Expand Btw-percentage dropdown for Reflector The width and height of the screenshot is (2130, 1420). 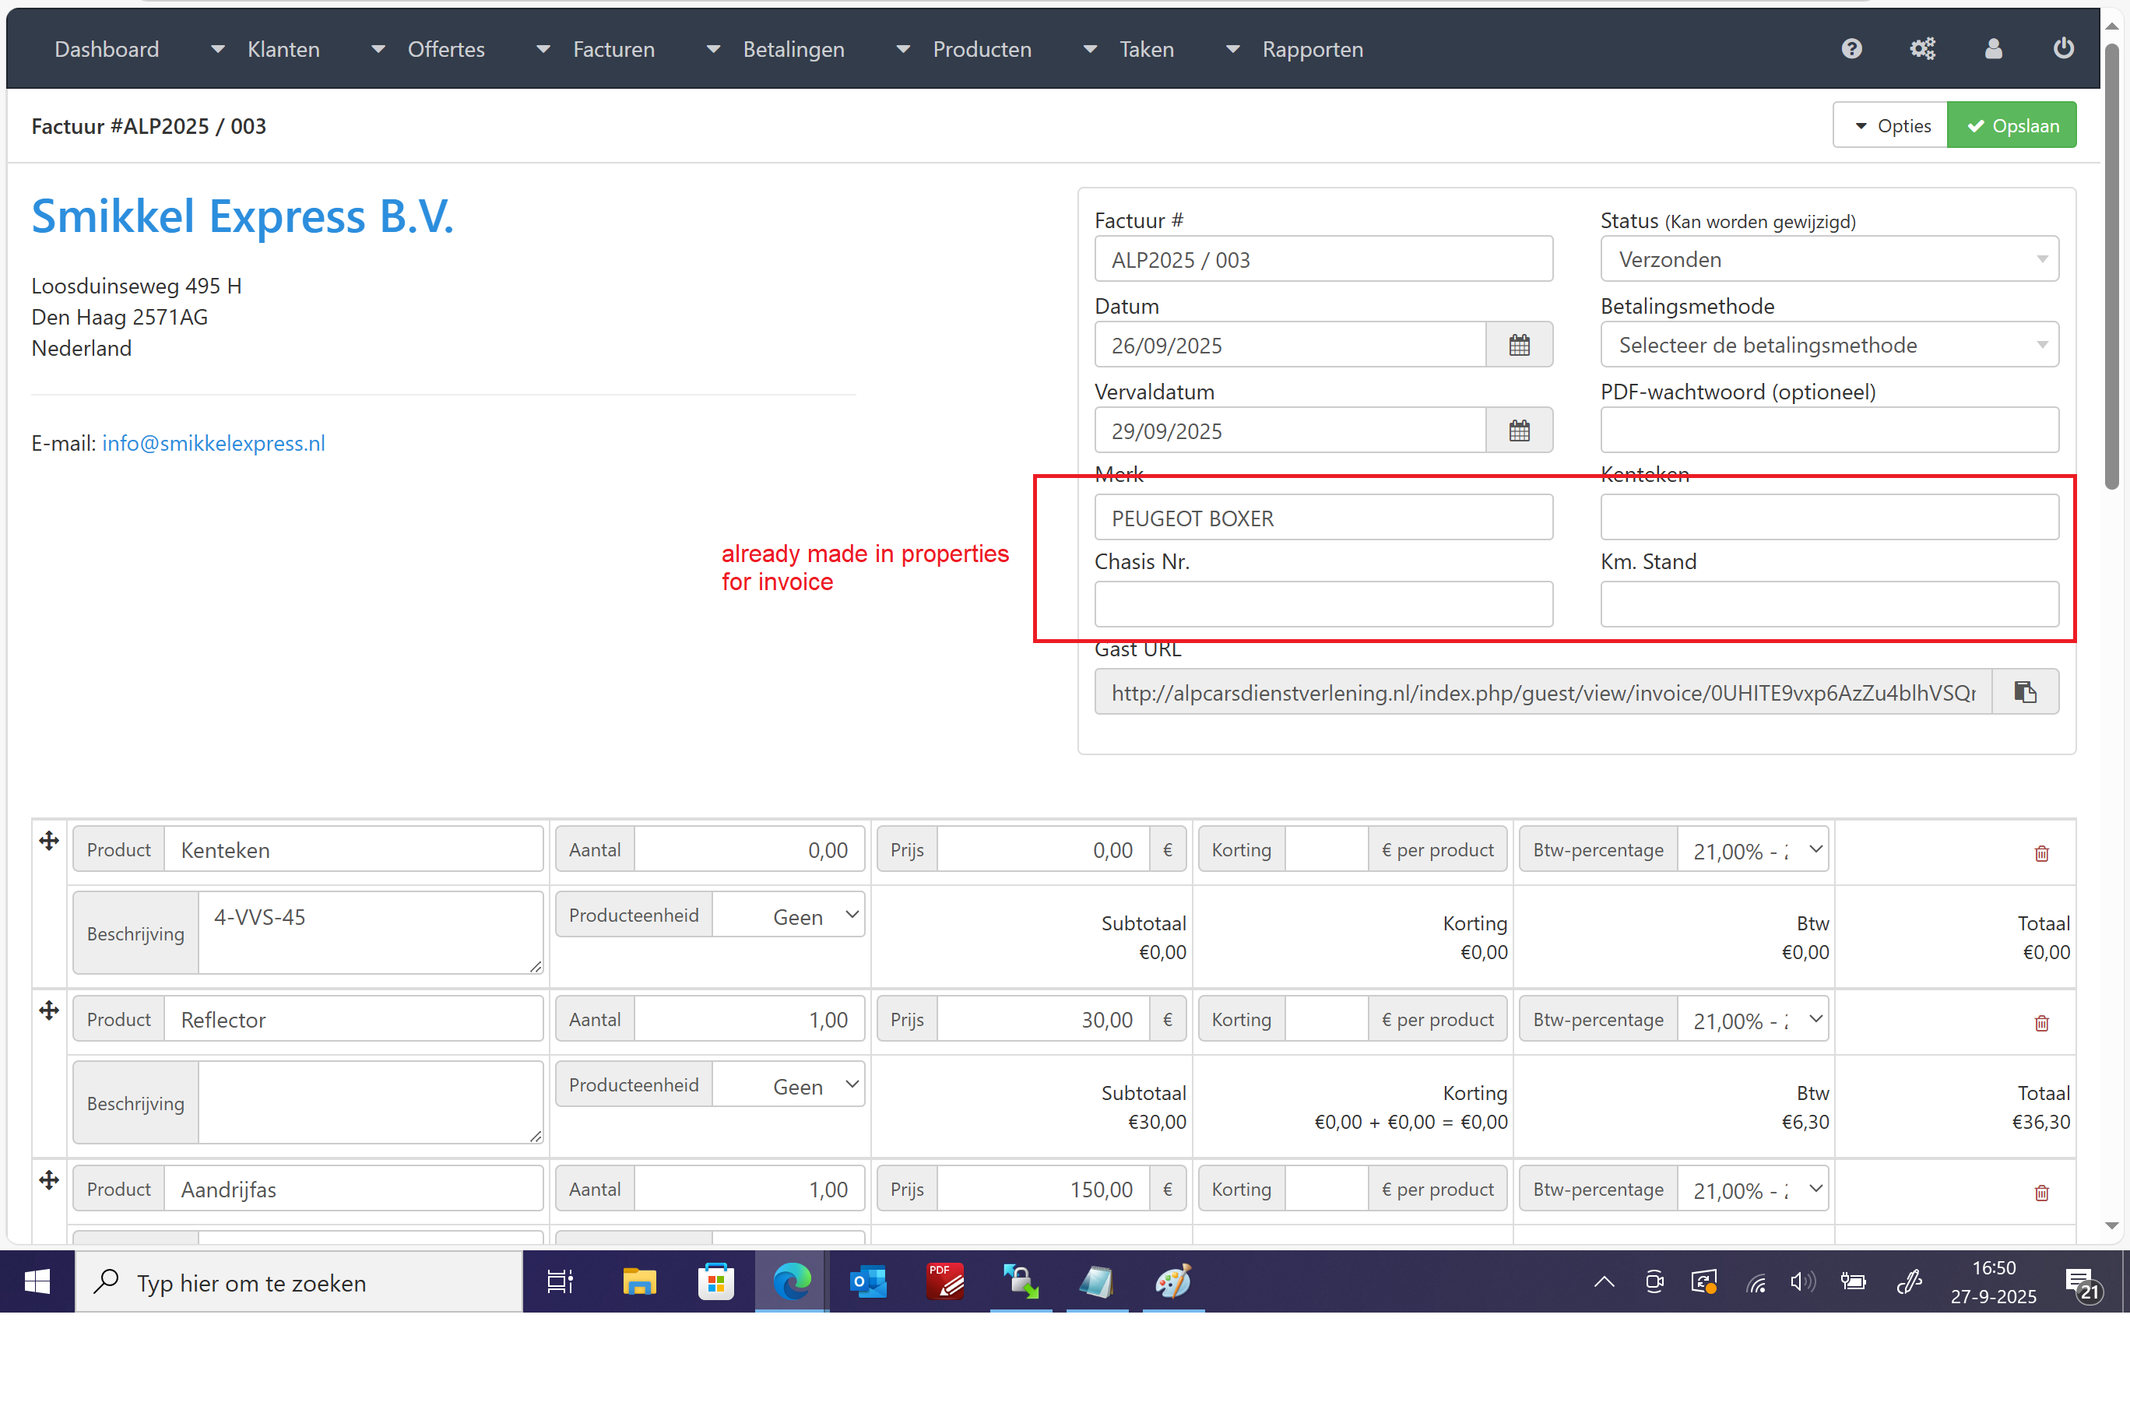[1752, 1021]
